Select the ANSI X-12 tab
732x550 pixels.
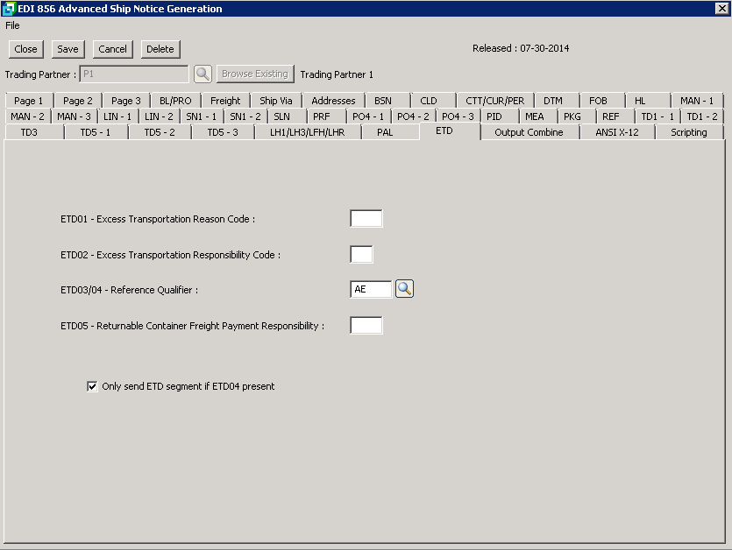[617, 132]
